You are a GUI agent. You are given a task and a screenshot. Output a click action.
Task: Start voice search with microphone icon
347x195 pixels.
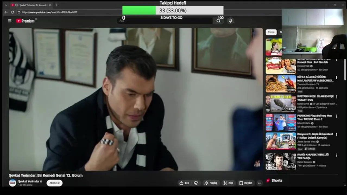[231, 21]
